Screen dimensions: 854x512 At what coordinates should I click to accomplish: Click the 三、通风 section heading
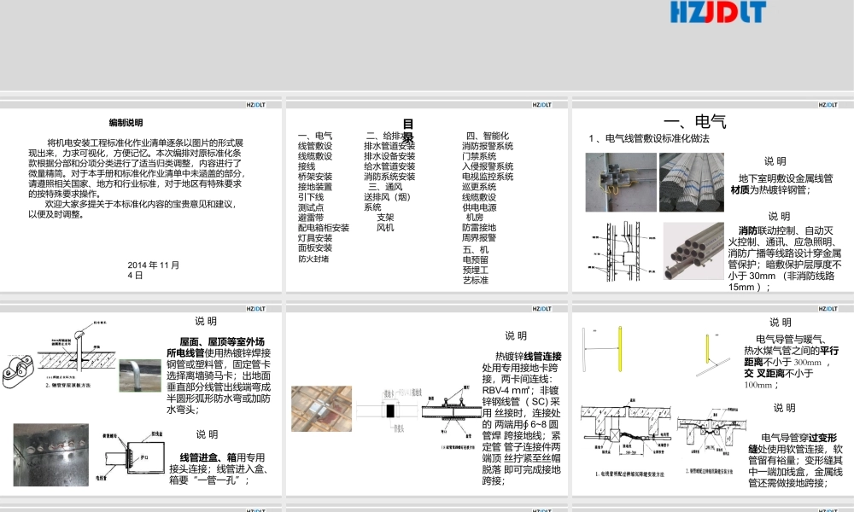(385, 187)
